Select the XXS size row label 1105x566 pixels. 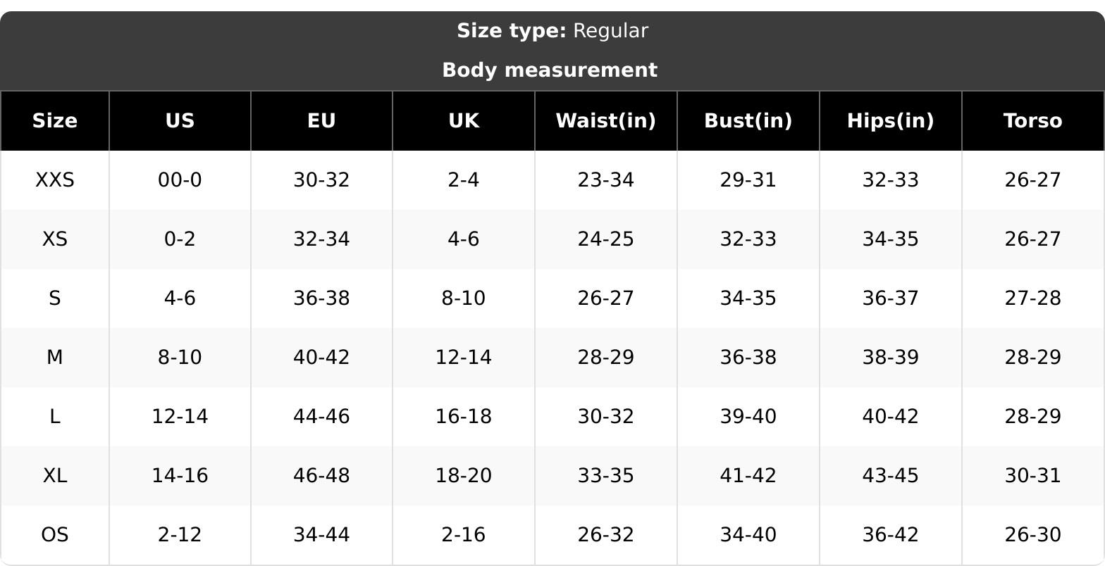(x=55, y=180)
